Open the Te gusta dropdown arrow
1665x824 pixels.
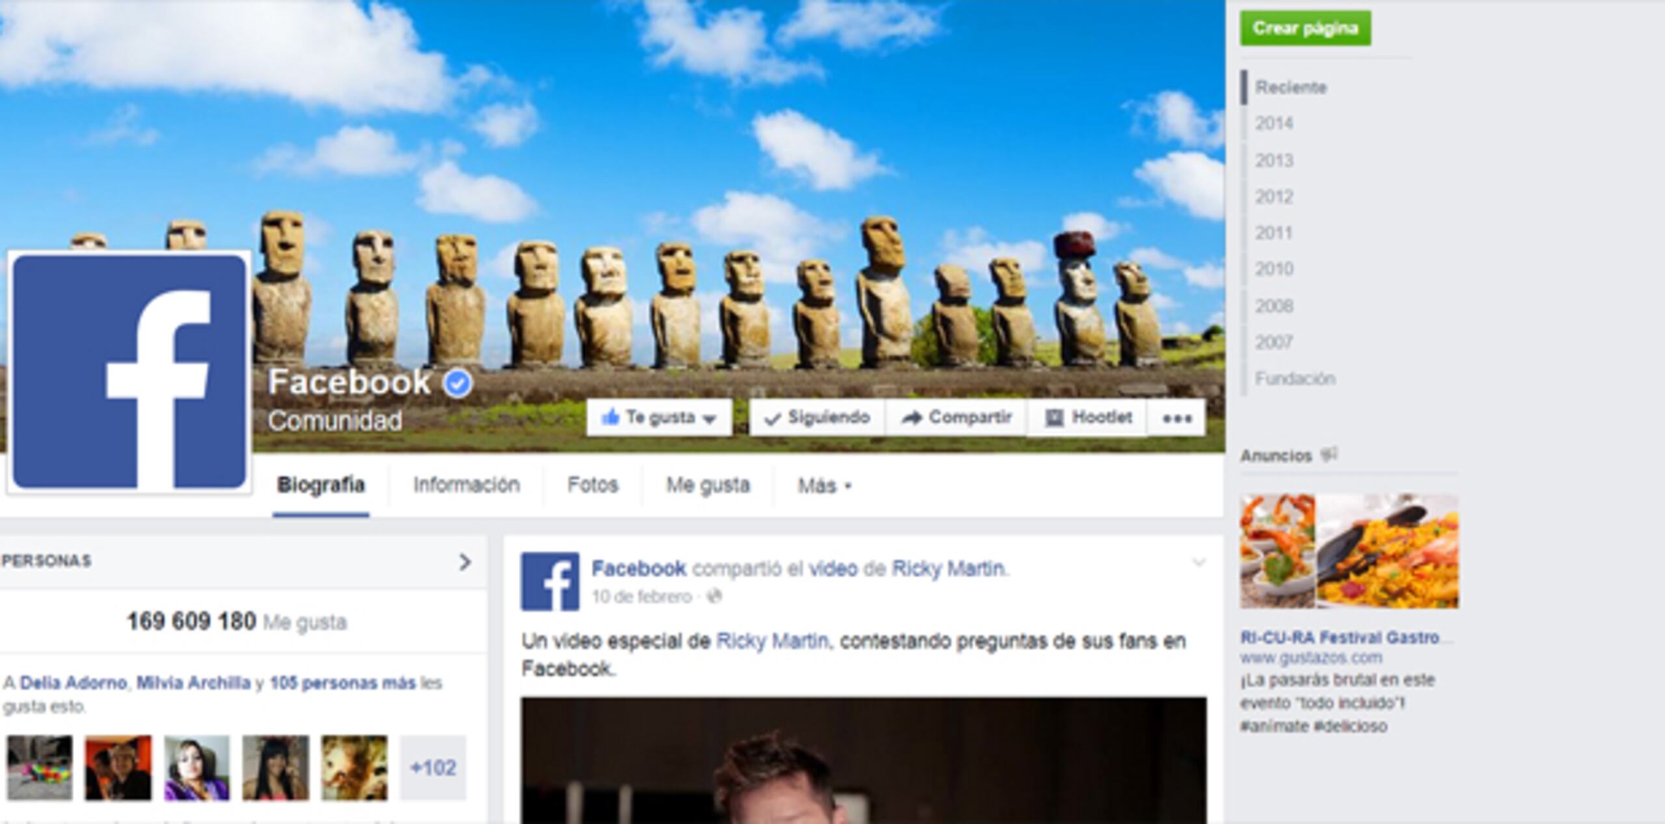coord(710,418)
